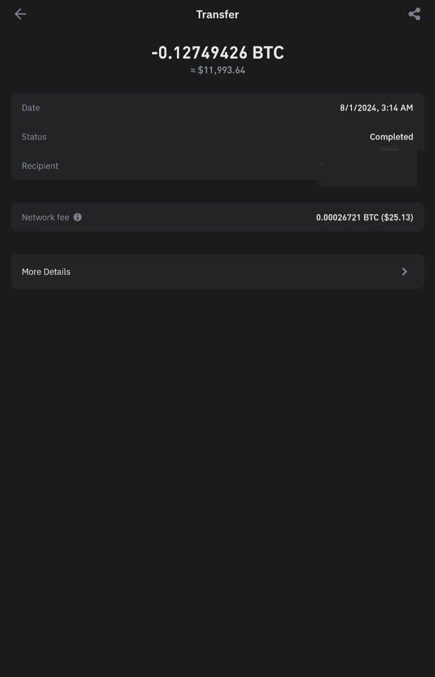
Task: Tap the ≈ $11,993.64 value text
Action: click(218, 70)
